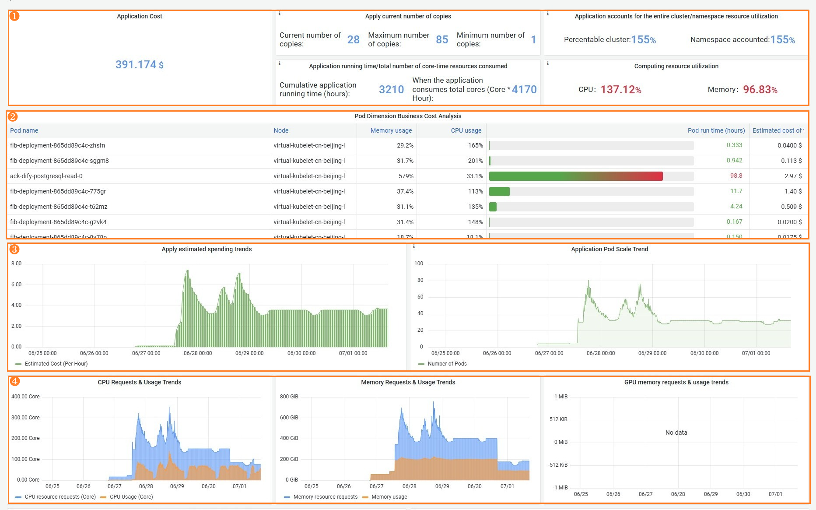The image size is (816, 510).
Task: Select pod fib-deployment-865dd89c4c-t62mz
Action: [x=59, y=207]
